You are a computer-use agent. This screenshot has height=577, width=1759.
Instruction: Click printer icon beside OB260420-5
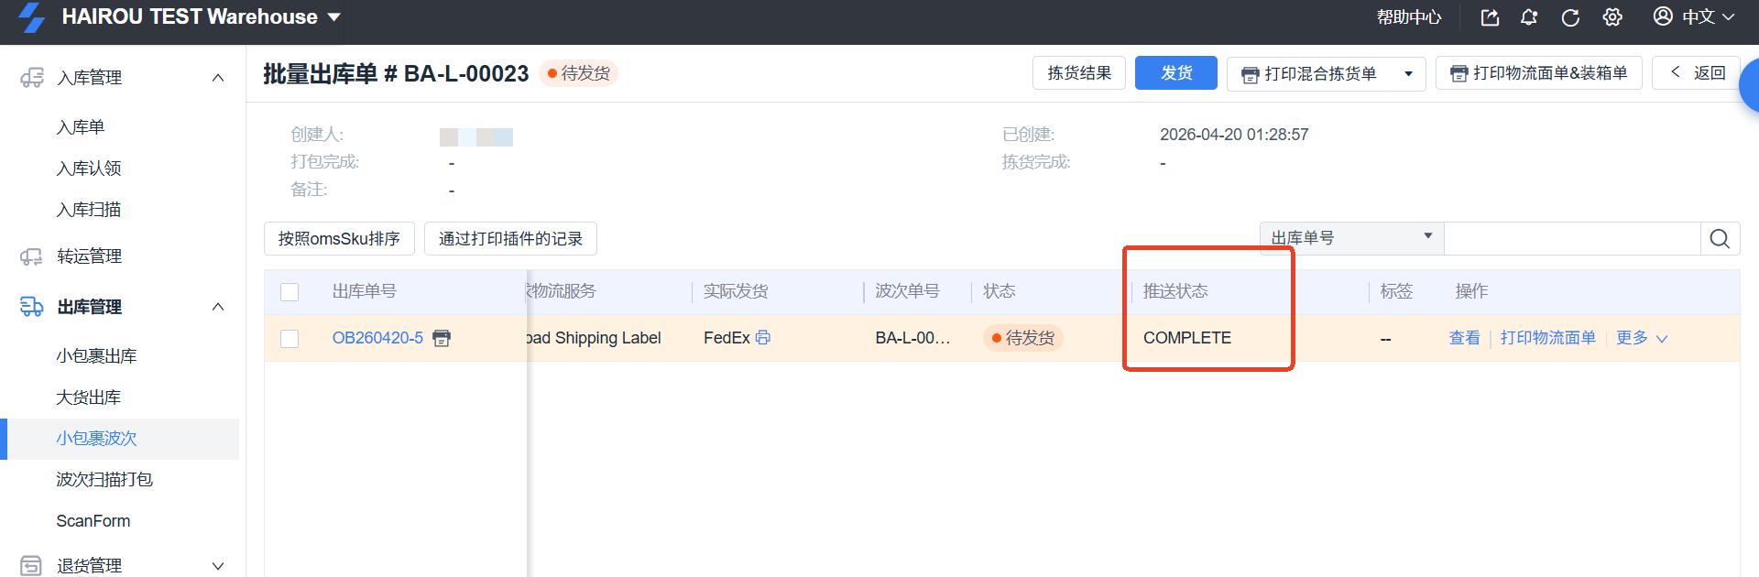(x=442, y=338)
